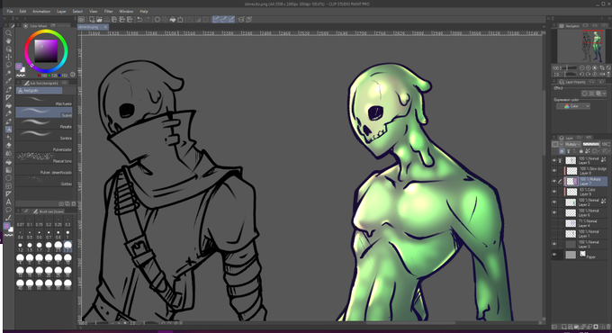Select the Zoom magnifier tool
Viewport: 612px width, 333px height.
pyautogui.click(x=8, y=32)
